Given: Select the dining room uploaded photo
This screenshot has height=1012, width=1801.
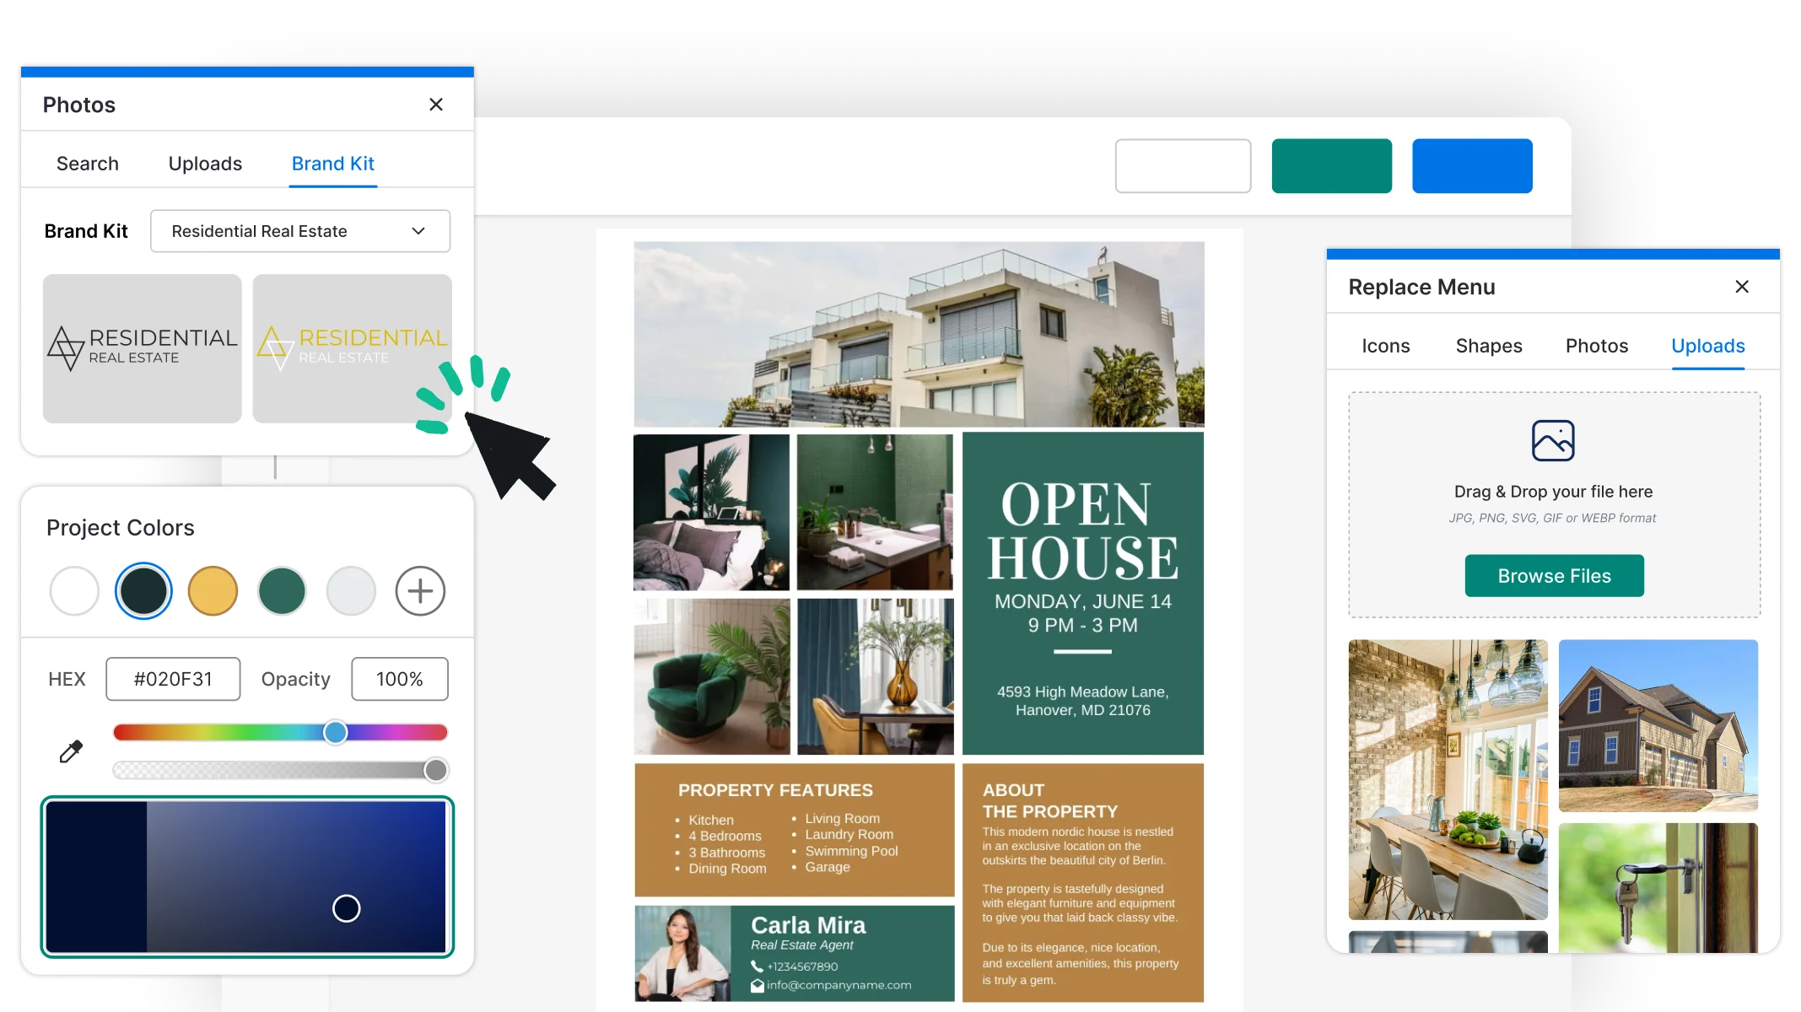Looking at the screenshot, I should coord(1448,779).
